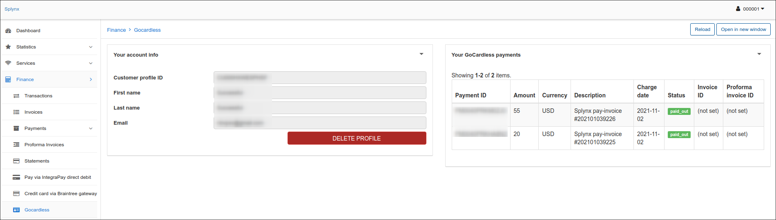The width and height of the screenshot is (776, 220).
Task: Collapse the Your GoCardless payments panel
Action: [759, 54]
